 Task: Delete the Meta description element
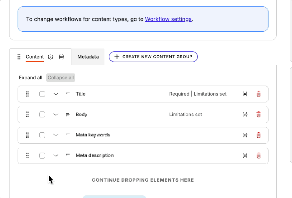point(259,155)
